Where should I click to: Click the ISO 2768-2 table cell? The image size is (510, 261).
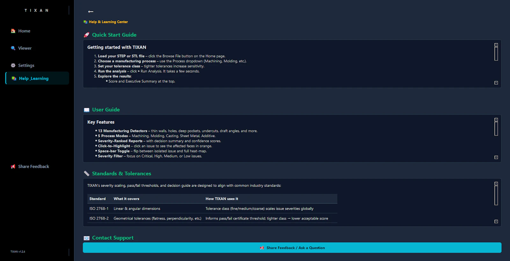[x=99, y=218]
